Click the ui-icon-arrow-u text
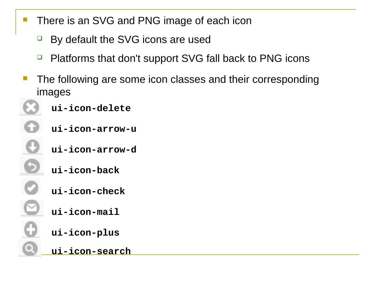378x283 pixels. click(94, 129)
